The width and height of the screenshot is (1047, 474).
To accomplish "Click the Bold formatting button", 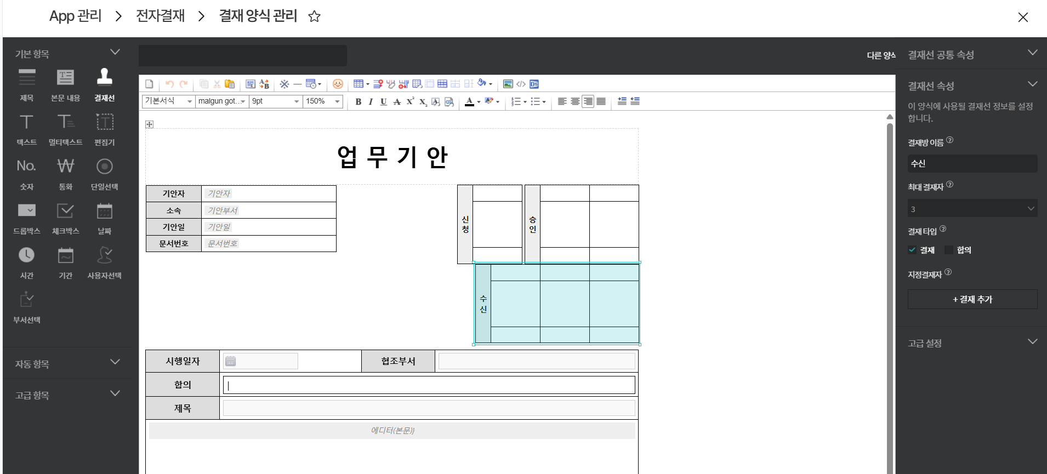I will tap(358, 101).
